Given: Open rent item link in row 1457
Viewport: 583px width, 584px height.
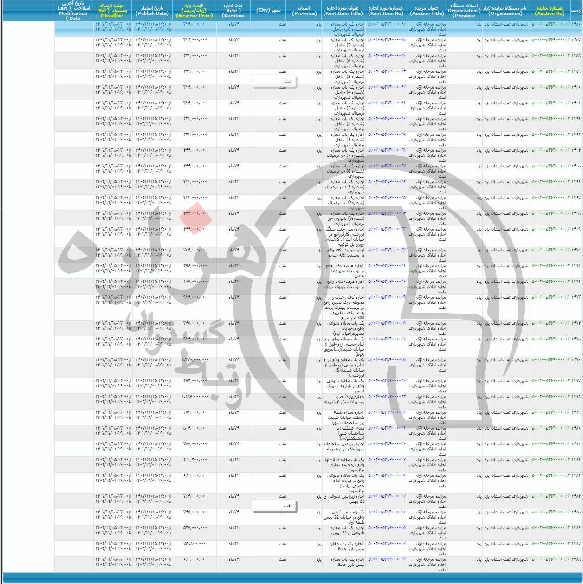Looking at the screenshot, I should (x=387, y=40).
